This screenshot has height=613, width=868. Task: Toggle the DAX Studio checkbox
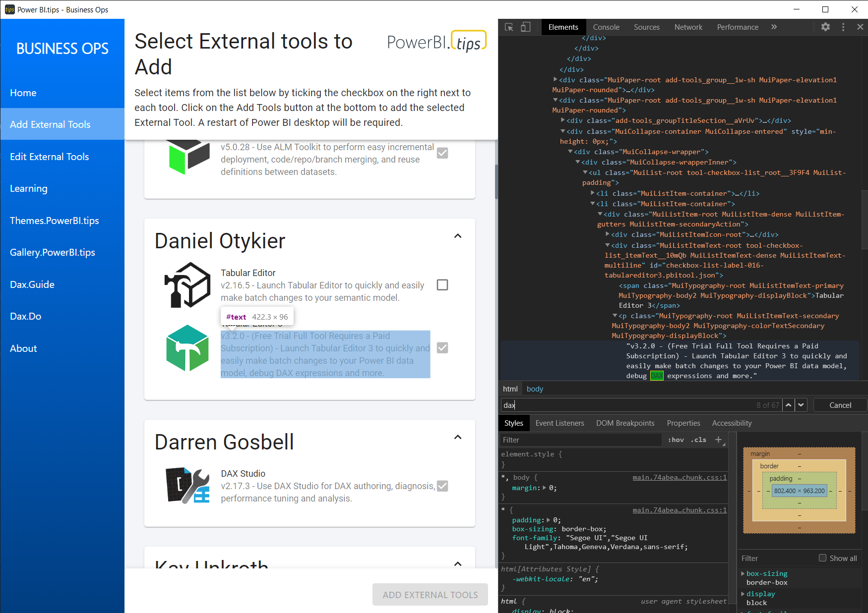pos(442,486)
